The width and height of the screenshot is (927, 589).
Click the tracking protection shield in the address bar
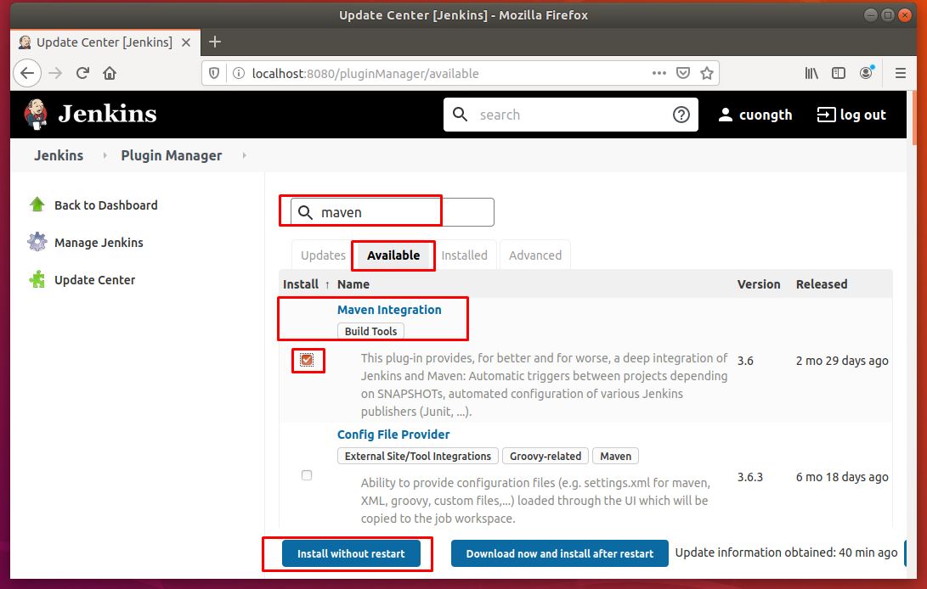[213, 73]
